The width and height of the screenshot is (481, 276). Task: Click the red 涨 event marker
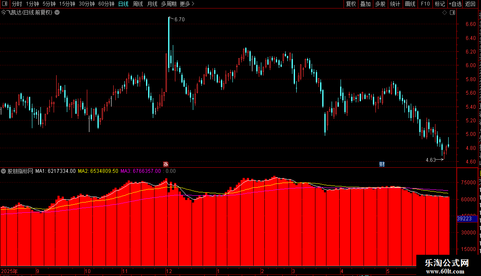point(166,164)
